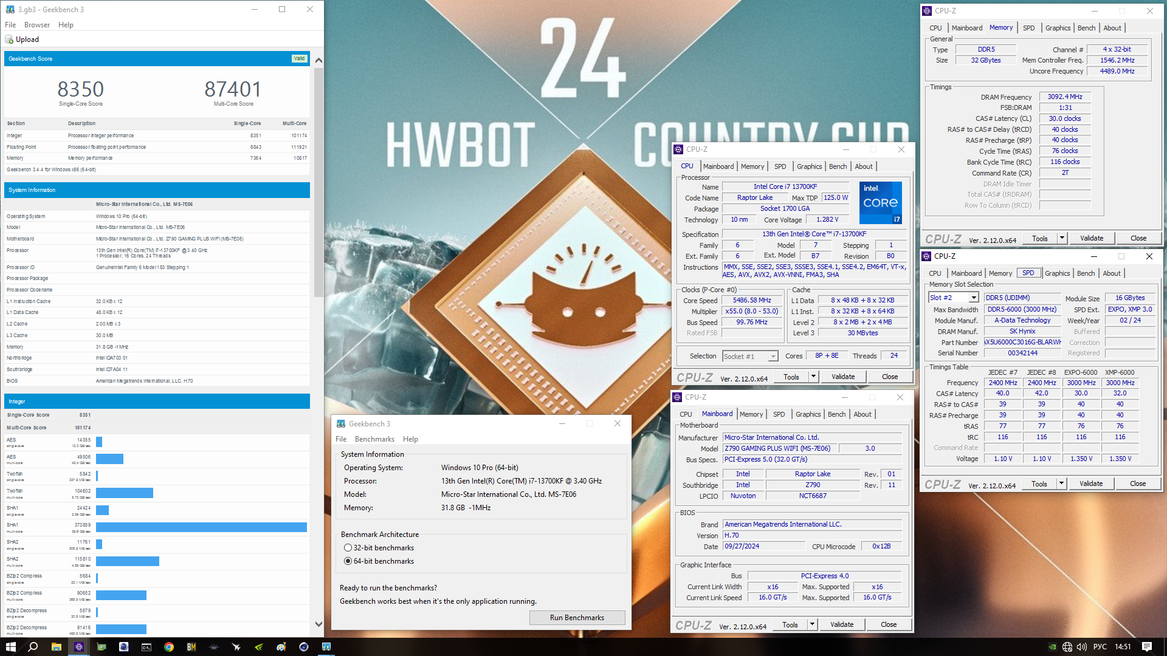Open the Socket #1 selection dropdown
The height and width of the screenshot is (656, 1167).
773,357
